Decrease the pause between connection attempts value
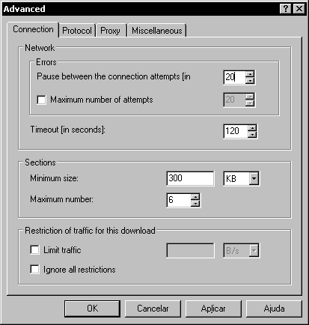Screen dimensions: 309x325 (x=250, y=80)
